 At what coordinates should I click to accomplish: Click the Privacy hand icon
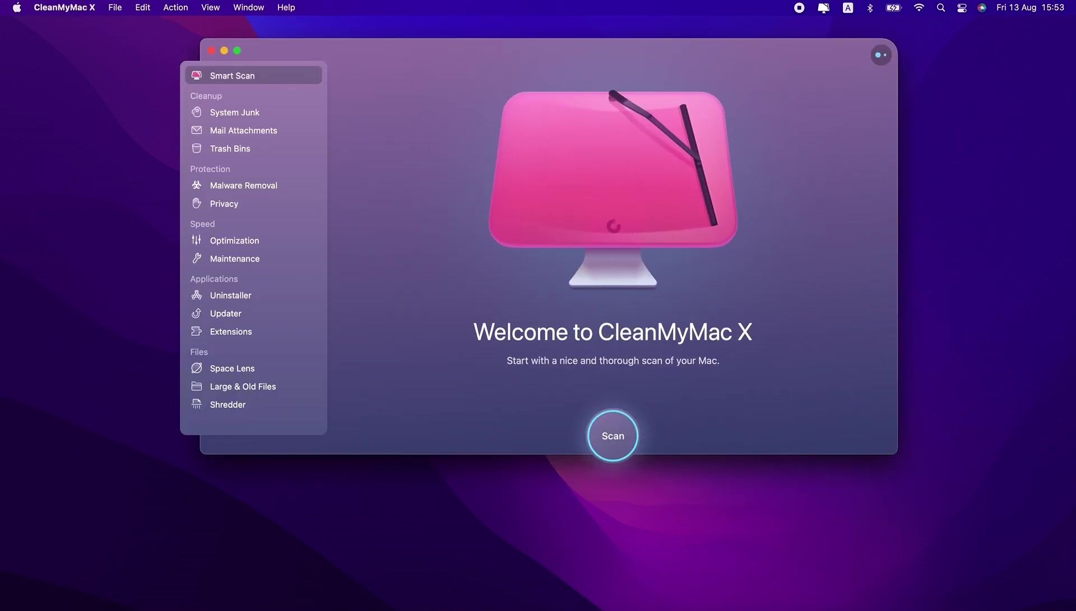[x=197, y=203]
